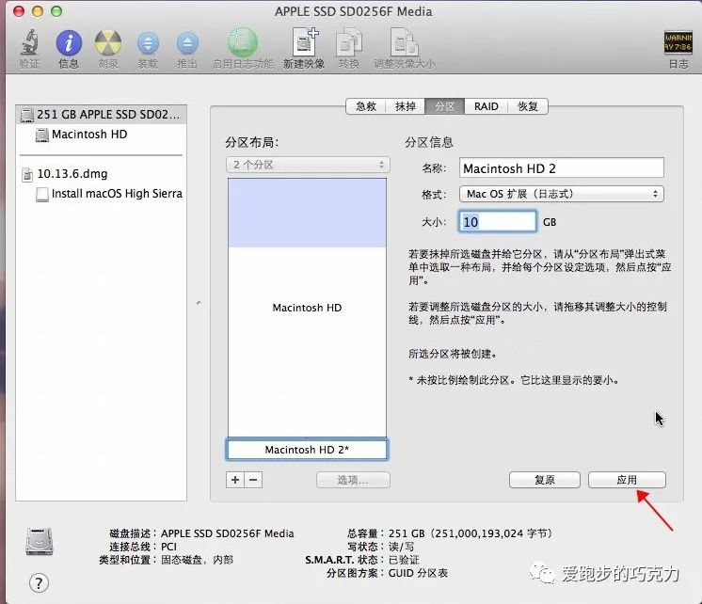Screen dimensions: 702x604
Task: Open the Restore (恢复) tab
Action: 527,106
